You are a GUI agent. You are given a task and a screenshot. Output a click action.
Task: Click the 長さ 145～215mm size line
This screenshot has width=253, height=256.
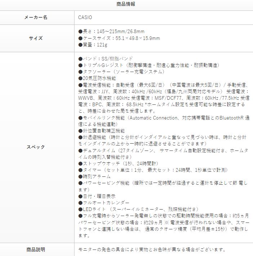[x=111, y=32]
